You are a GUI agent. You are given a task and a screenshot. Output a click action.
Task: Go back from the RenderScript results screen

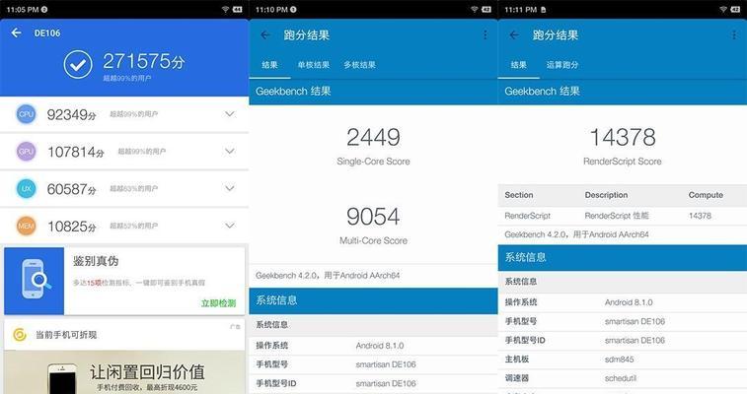coord(514,34)
